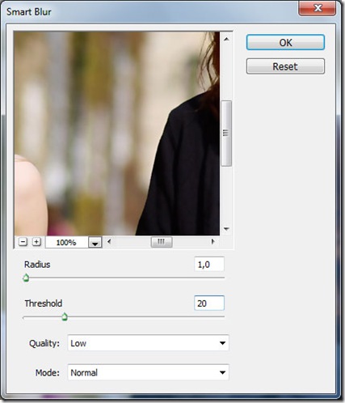
Task: Click the vertical preview scrollbar thumb
Action: tap(226, 134)
